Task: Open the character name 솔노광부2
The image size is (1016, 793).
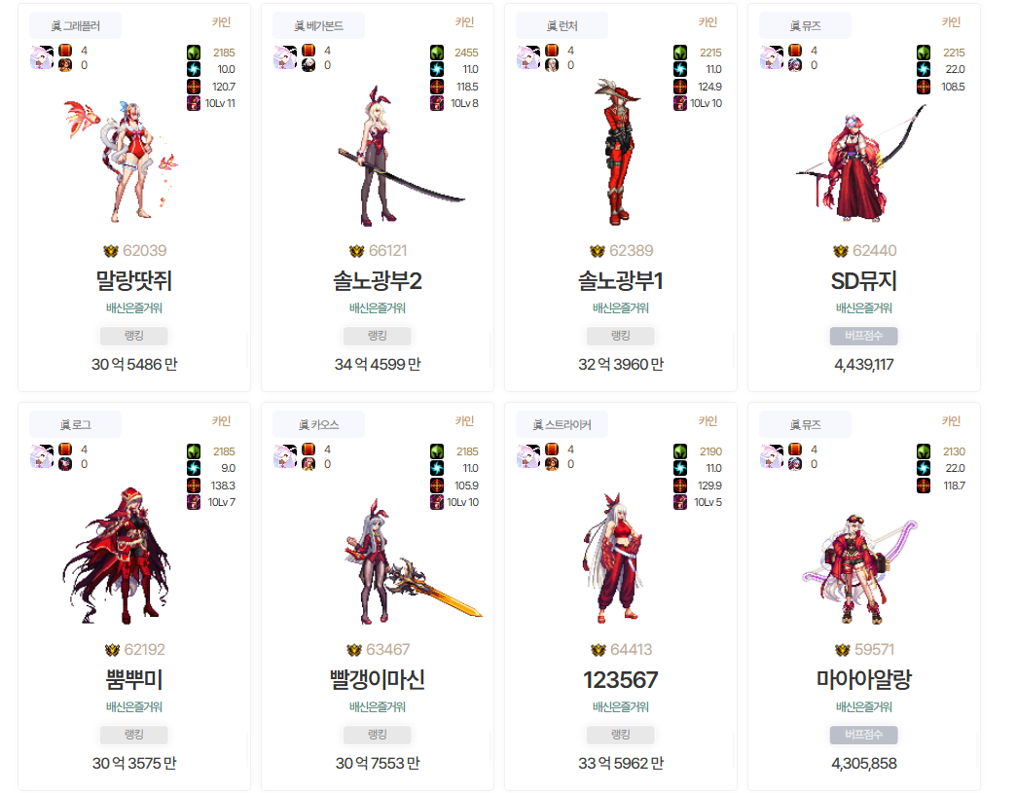Action: 378,281
